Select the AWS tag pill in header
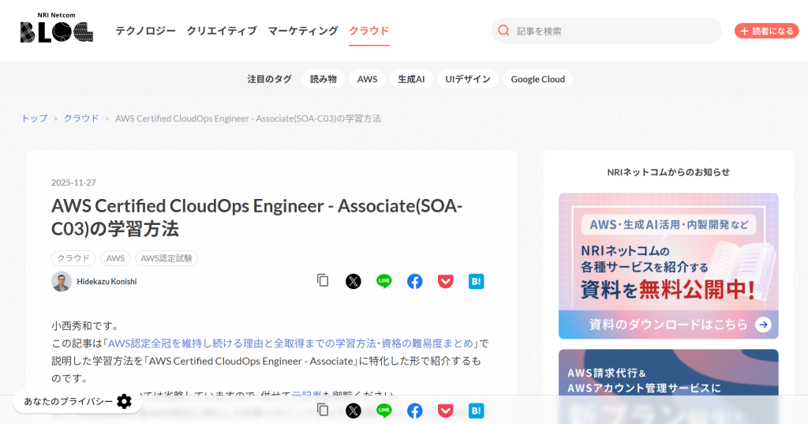The image size is (808, 424). (368, 79)
